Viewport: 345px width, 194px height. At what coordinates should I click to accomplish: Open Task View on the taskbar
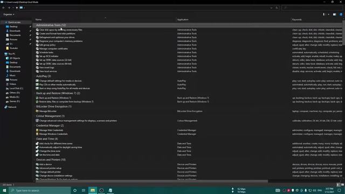click(x=84, y=190)
